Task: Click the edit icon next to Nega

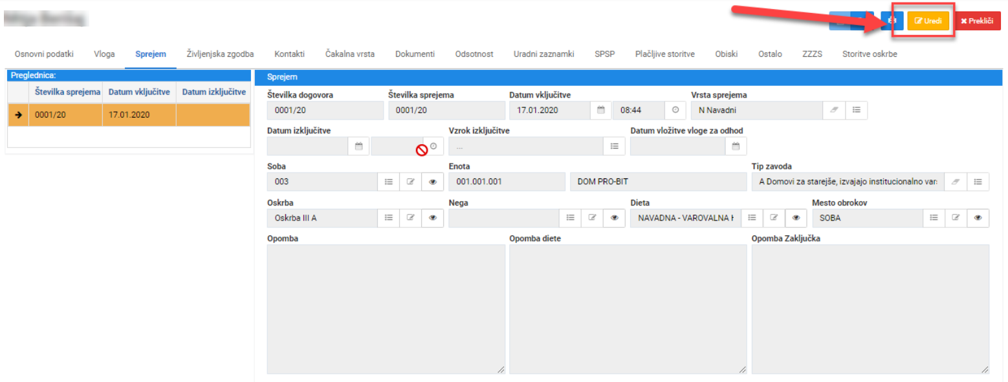Action: pos(592,218)
